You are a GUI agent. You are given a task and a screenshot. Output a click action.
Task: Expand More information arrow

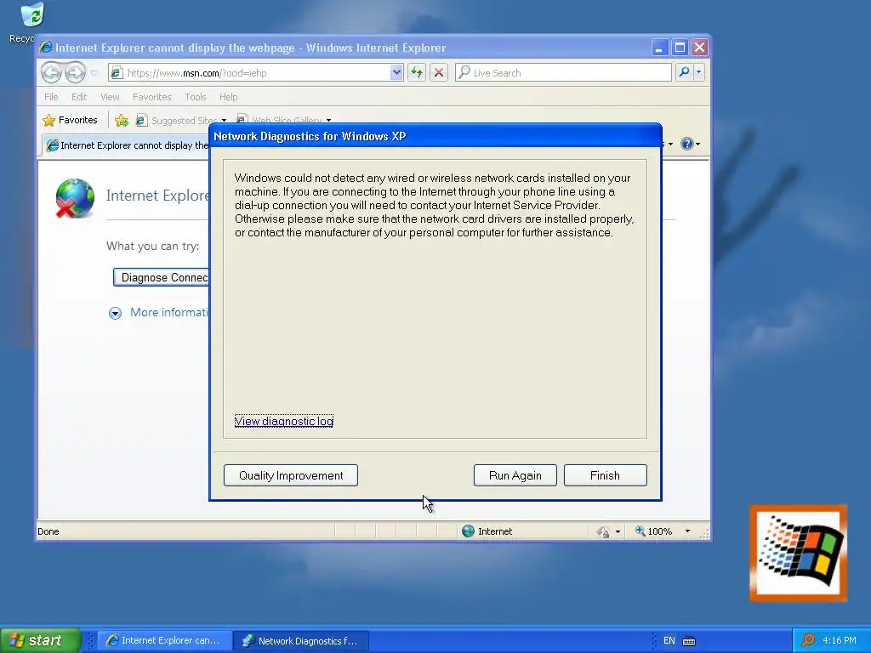[x=115, y=313]
